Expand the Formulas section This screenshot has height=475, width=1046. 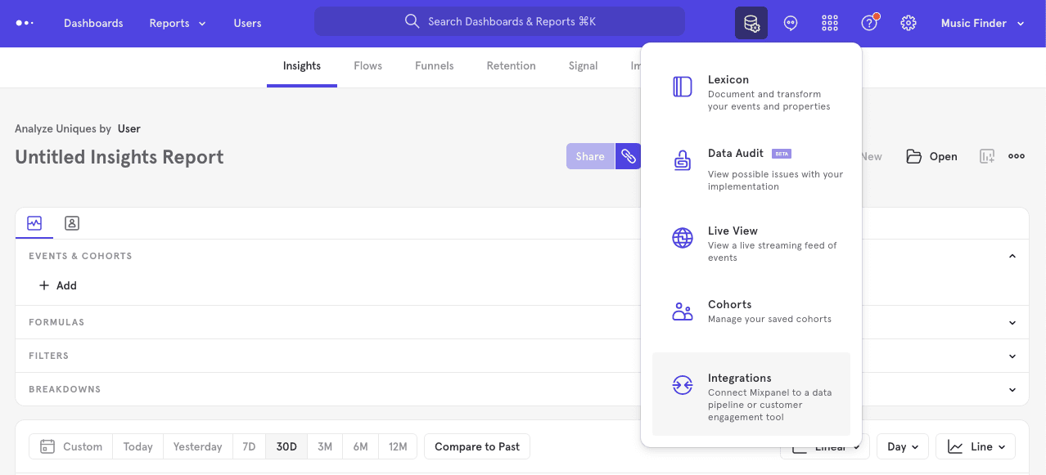tap(1012, 323)
